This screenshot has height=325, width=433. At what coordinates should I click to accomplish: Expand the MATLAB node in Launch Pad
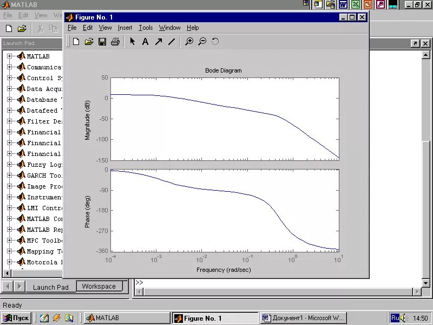point(9,56)
